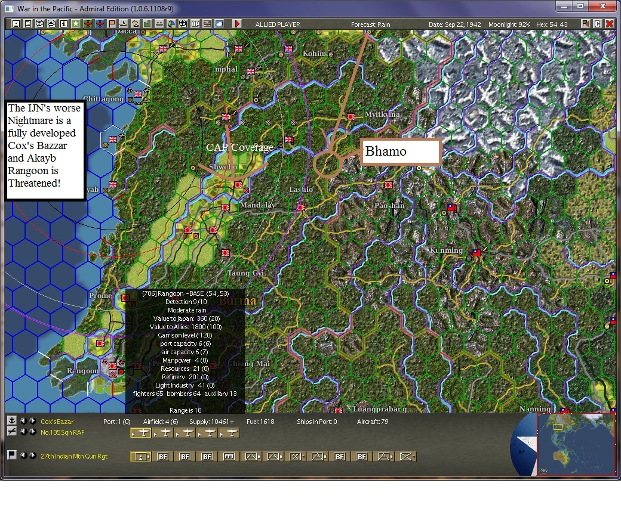
Task: Show previous ground unit before 27th Indian Mtn Gun Rgt
Action: (24, 456)
